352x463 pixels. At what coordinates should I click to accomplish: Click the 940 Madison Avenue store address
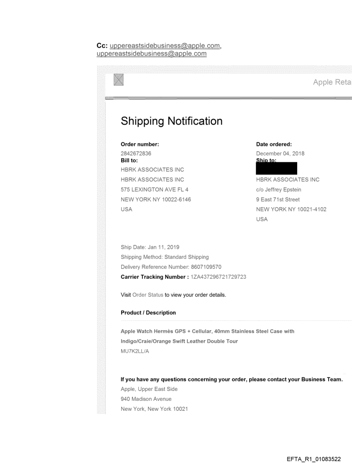pos(146,399)
